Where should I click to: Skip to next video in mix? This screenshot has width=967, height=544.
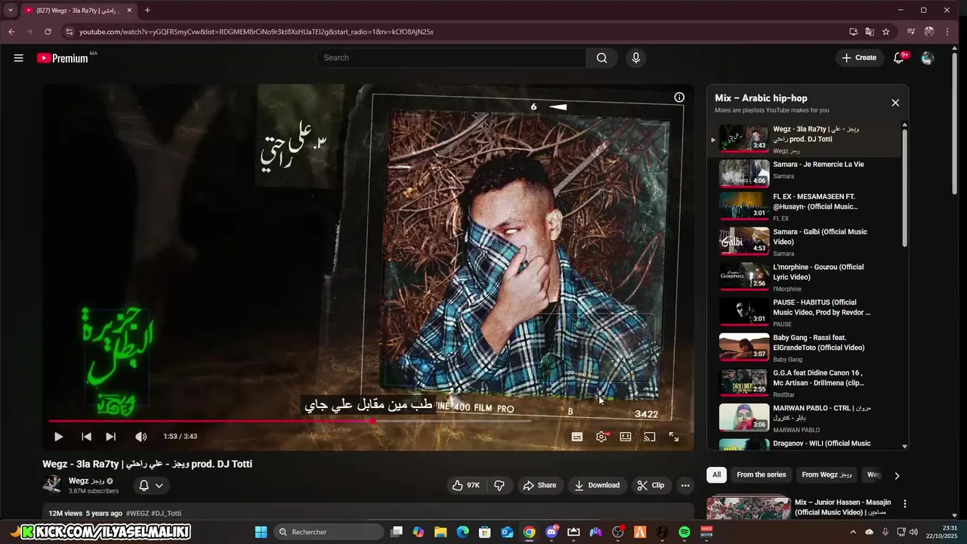(x=110, y=437)
